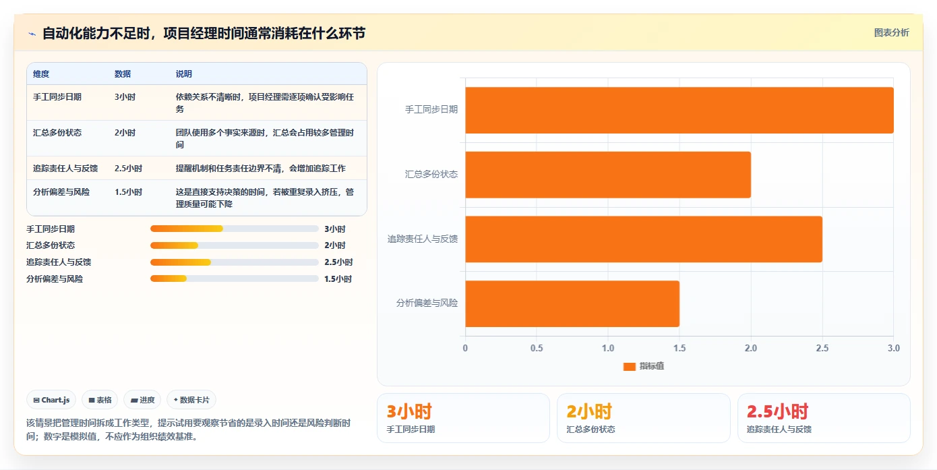
Task: Click the chart bar for 手工同步日期
Action: (679, 110)
